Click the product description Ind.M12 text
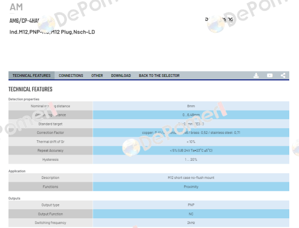Screen dimensions: 299x228 pos(52,32)
